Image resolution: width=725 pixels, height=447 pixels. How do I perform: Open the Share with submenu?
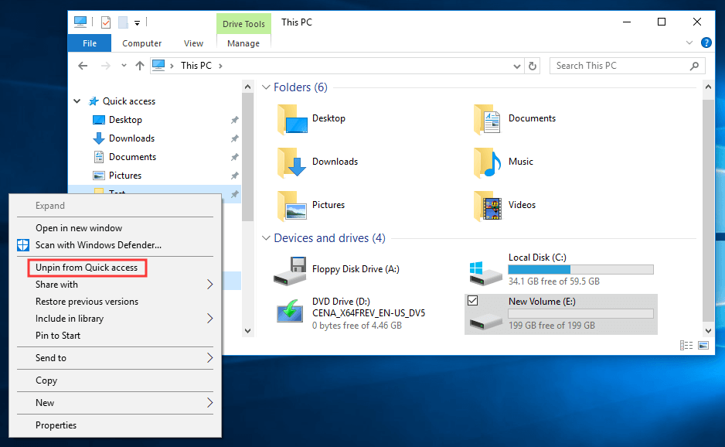click(115, 285)
